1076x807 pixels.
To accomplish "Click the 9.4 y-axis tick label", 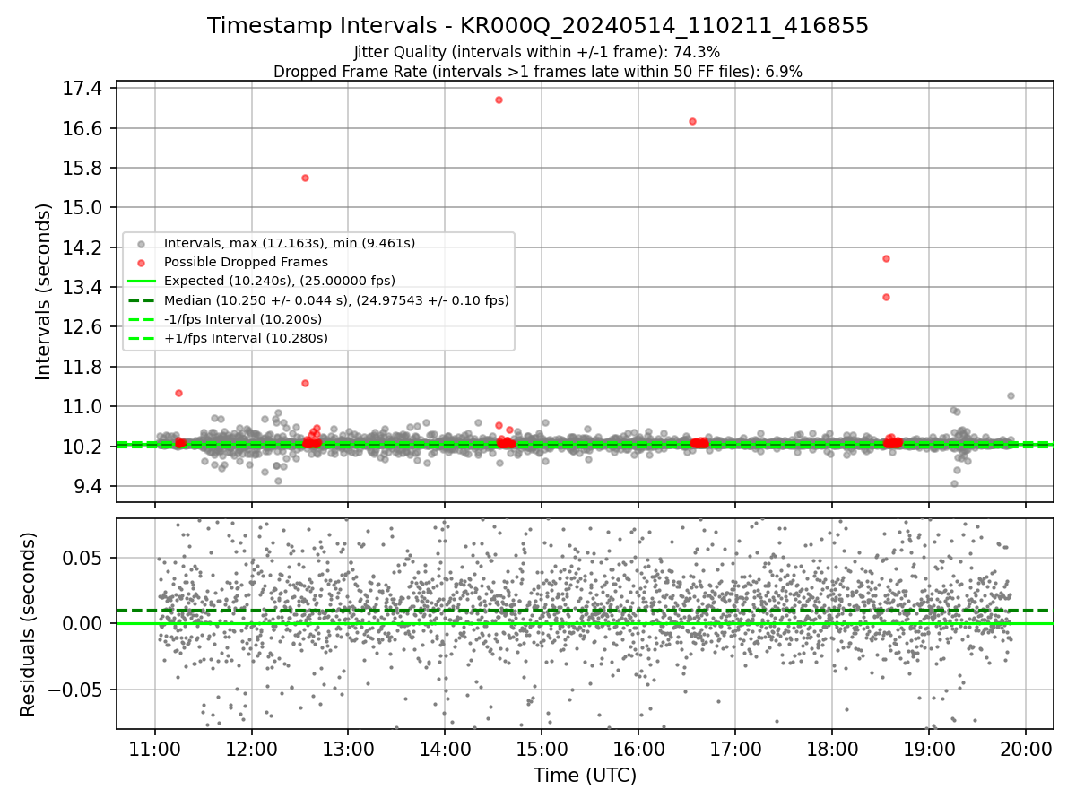I will (x=90, y=486).
